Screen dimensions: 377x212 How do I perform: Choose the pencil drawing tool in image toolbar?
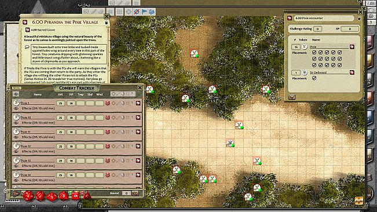[x=94, y=12]
